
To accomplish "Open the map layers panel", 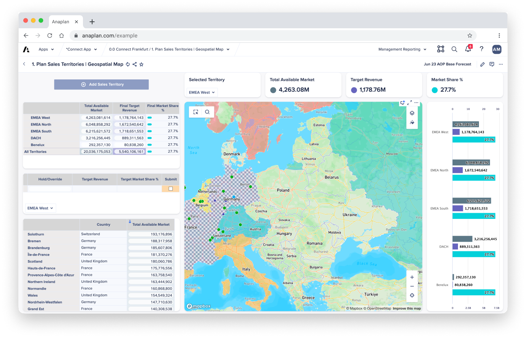I will 412,113.
